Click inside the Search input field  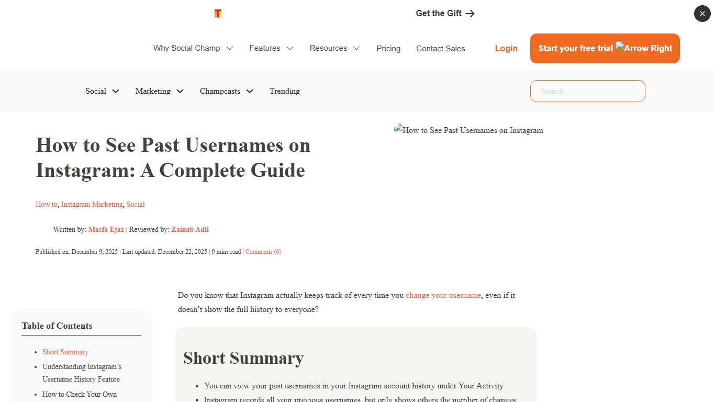(x=587, y=91)
